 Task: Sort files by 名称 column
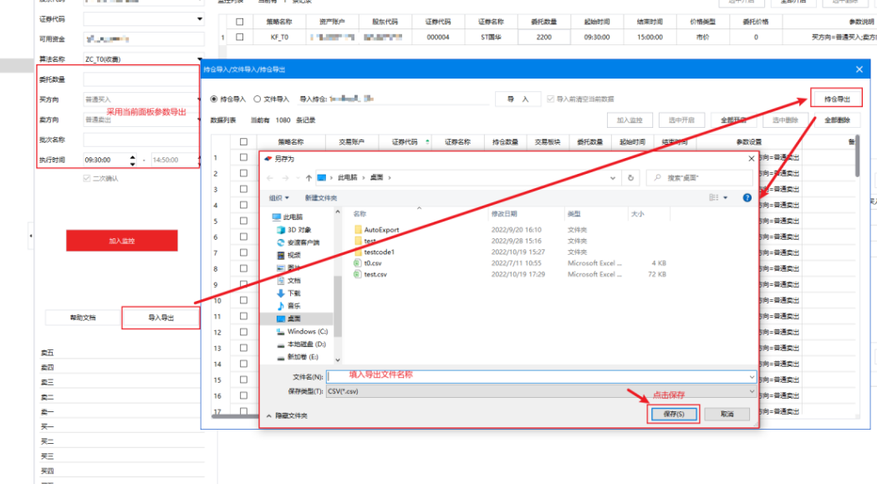tap(359, 214)
